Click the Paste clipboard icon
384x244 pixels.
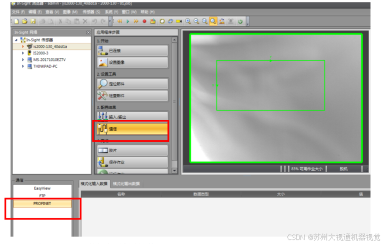[76, 21]
